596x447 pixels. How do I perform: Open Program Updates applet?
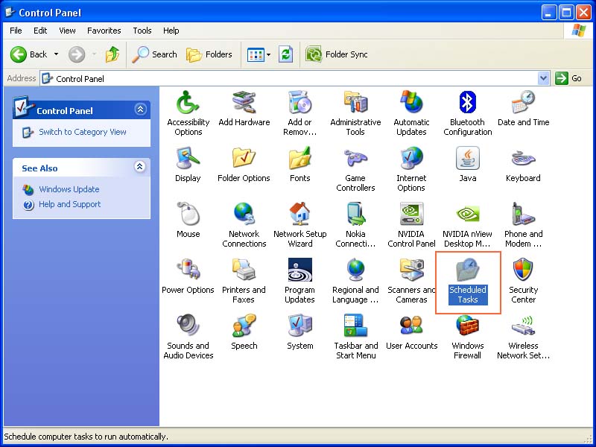click(x=300, y=281)
